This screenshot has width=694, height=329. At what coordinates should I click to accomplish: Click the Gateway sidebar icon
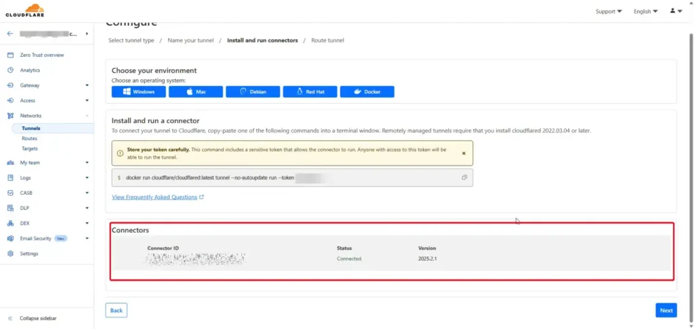click(11, 85)
